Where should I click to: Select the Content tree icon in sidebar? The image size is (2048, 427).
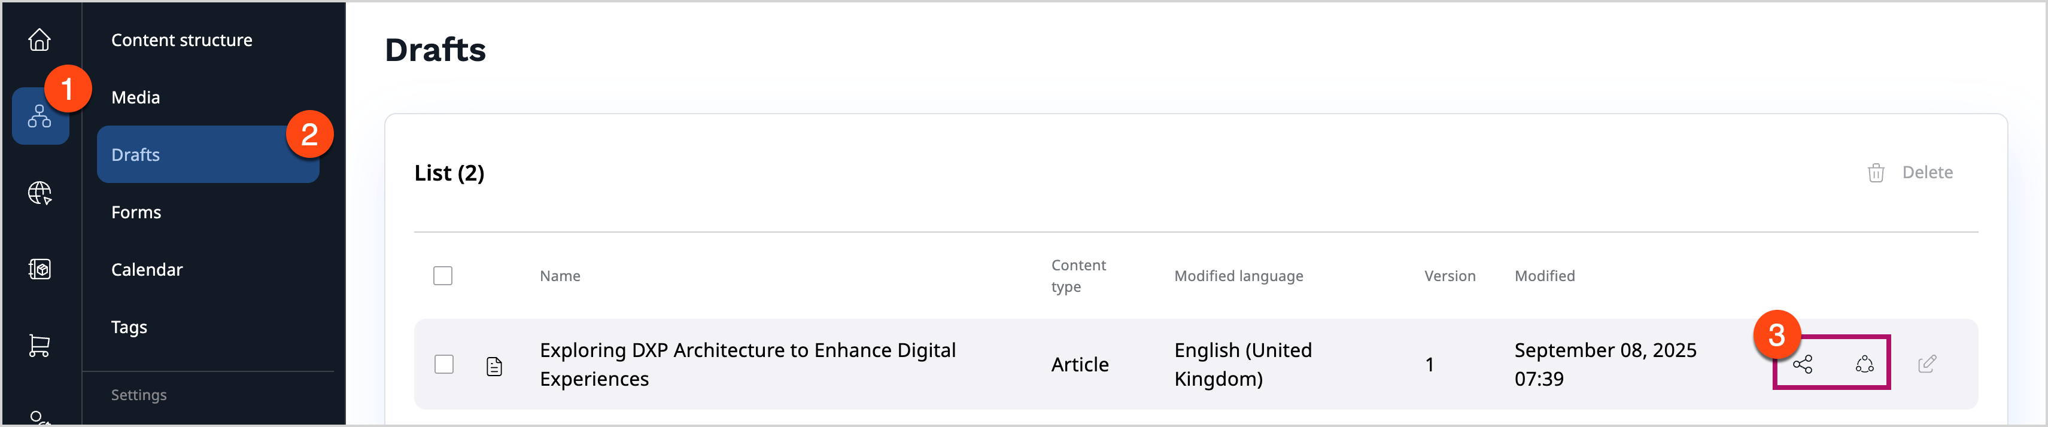pos(39,117)
